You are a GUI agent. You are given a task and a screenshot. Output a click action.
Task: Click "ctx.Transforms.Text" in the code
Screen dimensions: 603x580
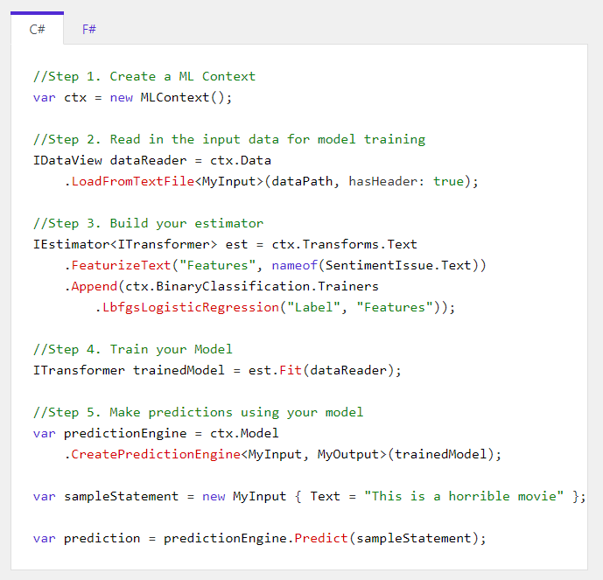click(345, 244)
